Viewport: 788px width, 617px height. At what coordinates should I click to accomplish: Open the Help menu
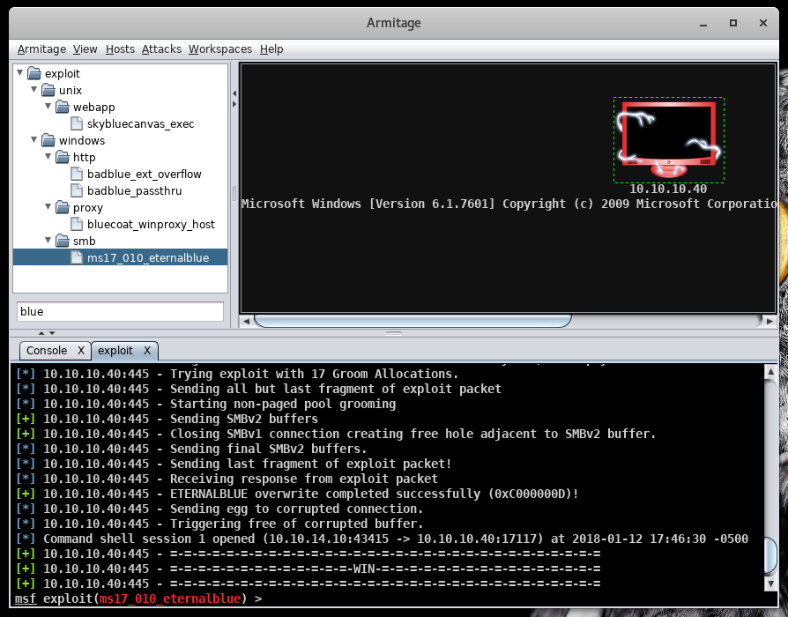point(271,49)
